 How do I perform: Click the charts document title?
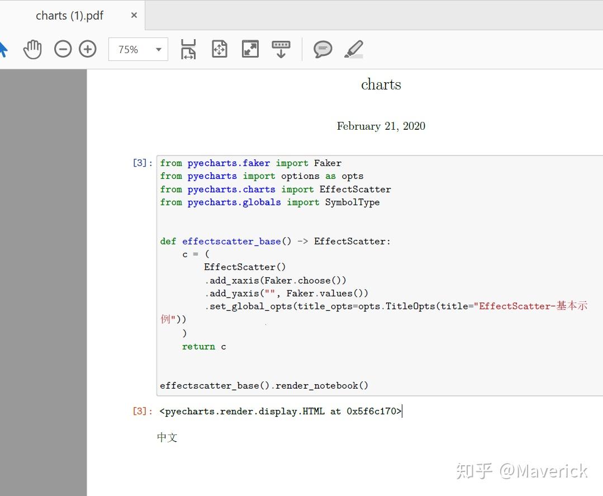click(381, 84)
